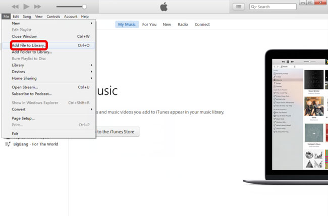
Task: Select BigBang - For The World playlist
Action: (x=35, y=144)
